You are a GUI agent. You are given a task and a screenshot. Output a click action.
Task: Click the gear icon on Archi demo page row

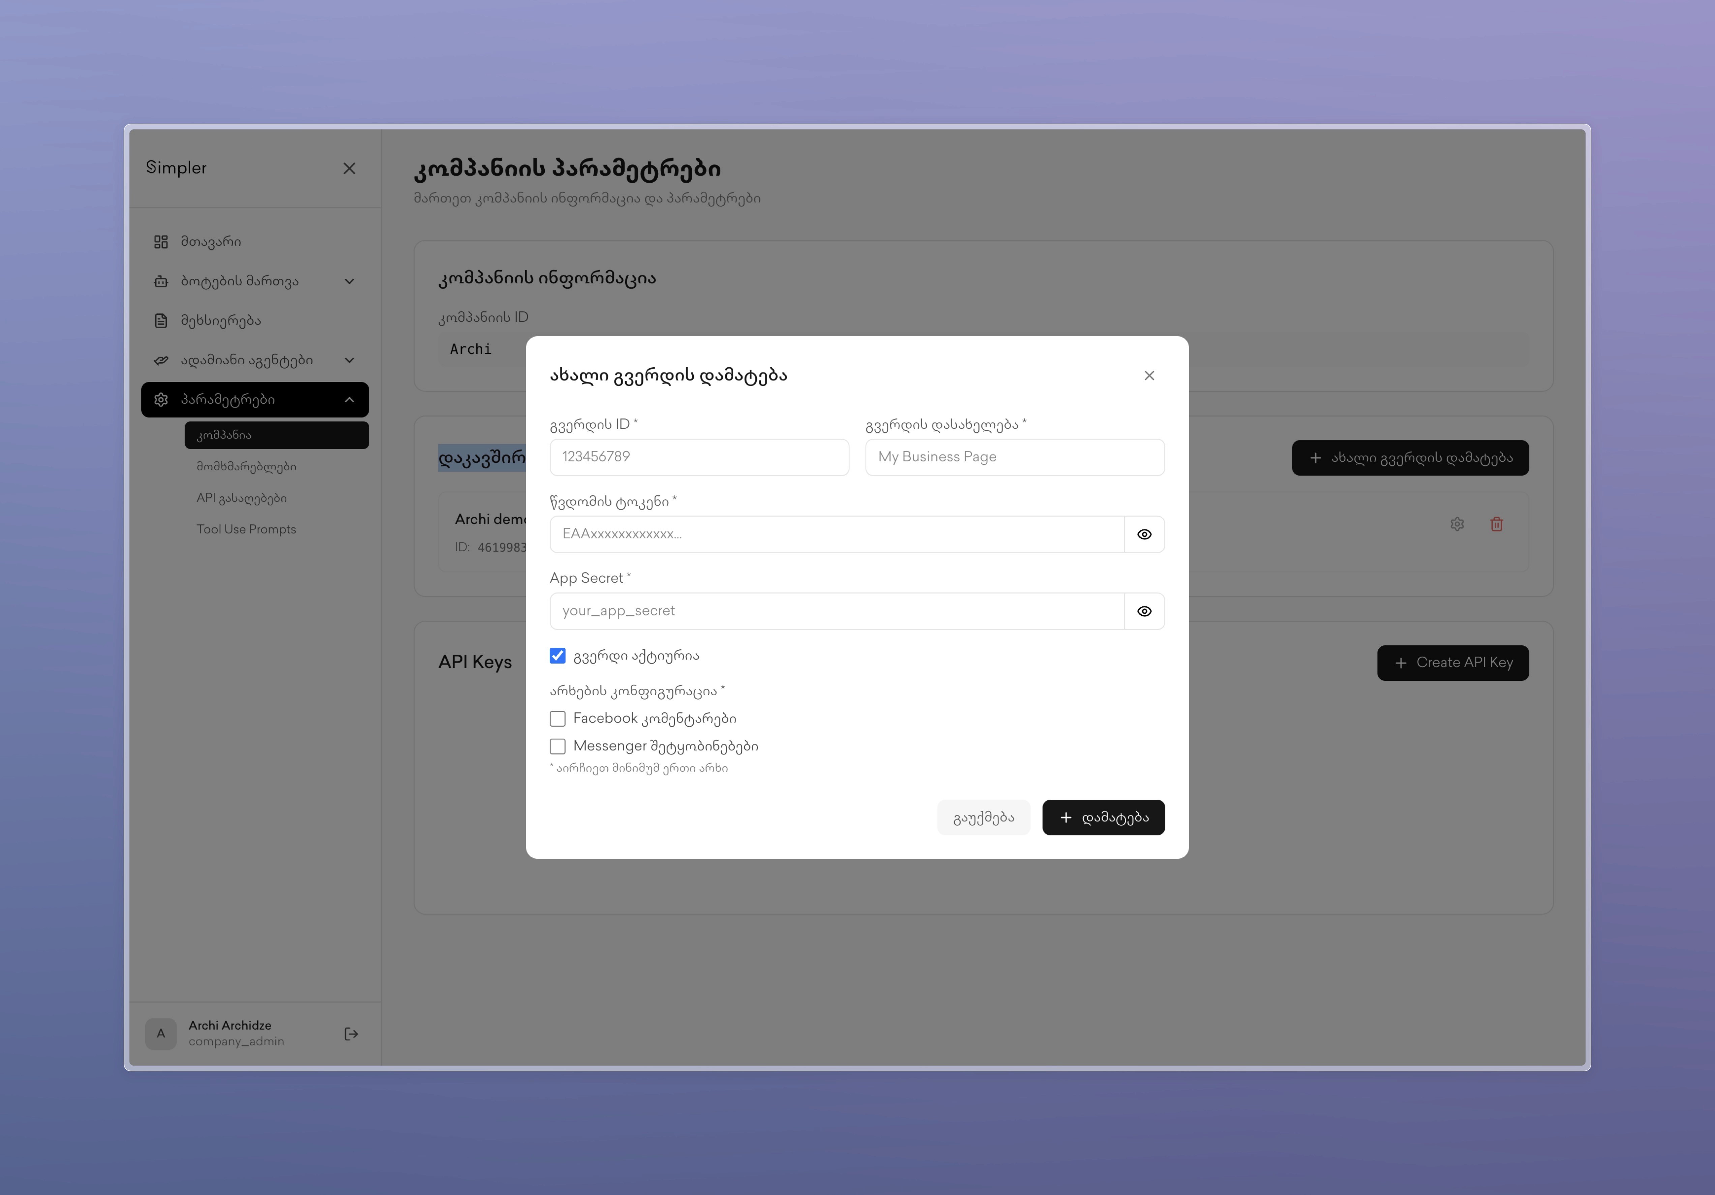[1456, 524]
